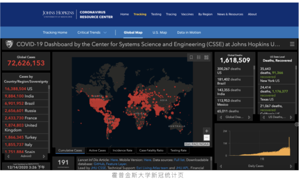Screen dimensions: 299x179
Task: Open the Home menu item
Action: 124,14
